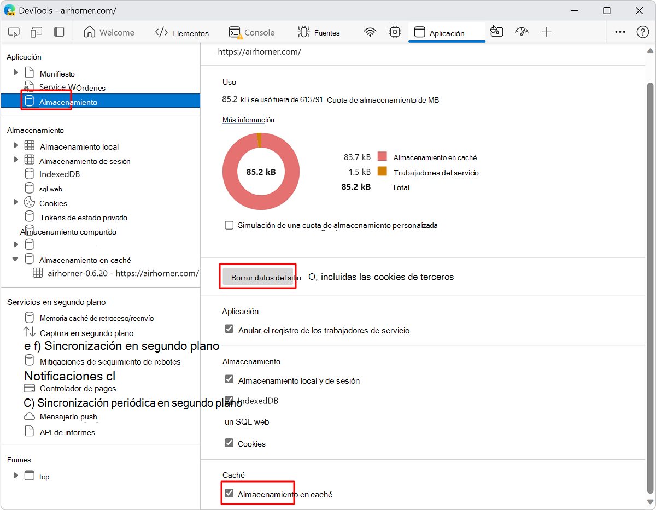Uncheck the Cookies checkbox
This screenshot has height=510, width=656.
click(229, 443)
